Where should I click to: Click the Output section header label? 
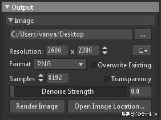coord(23,7)
